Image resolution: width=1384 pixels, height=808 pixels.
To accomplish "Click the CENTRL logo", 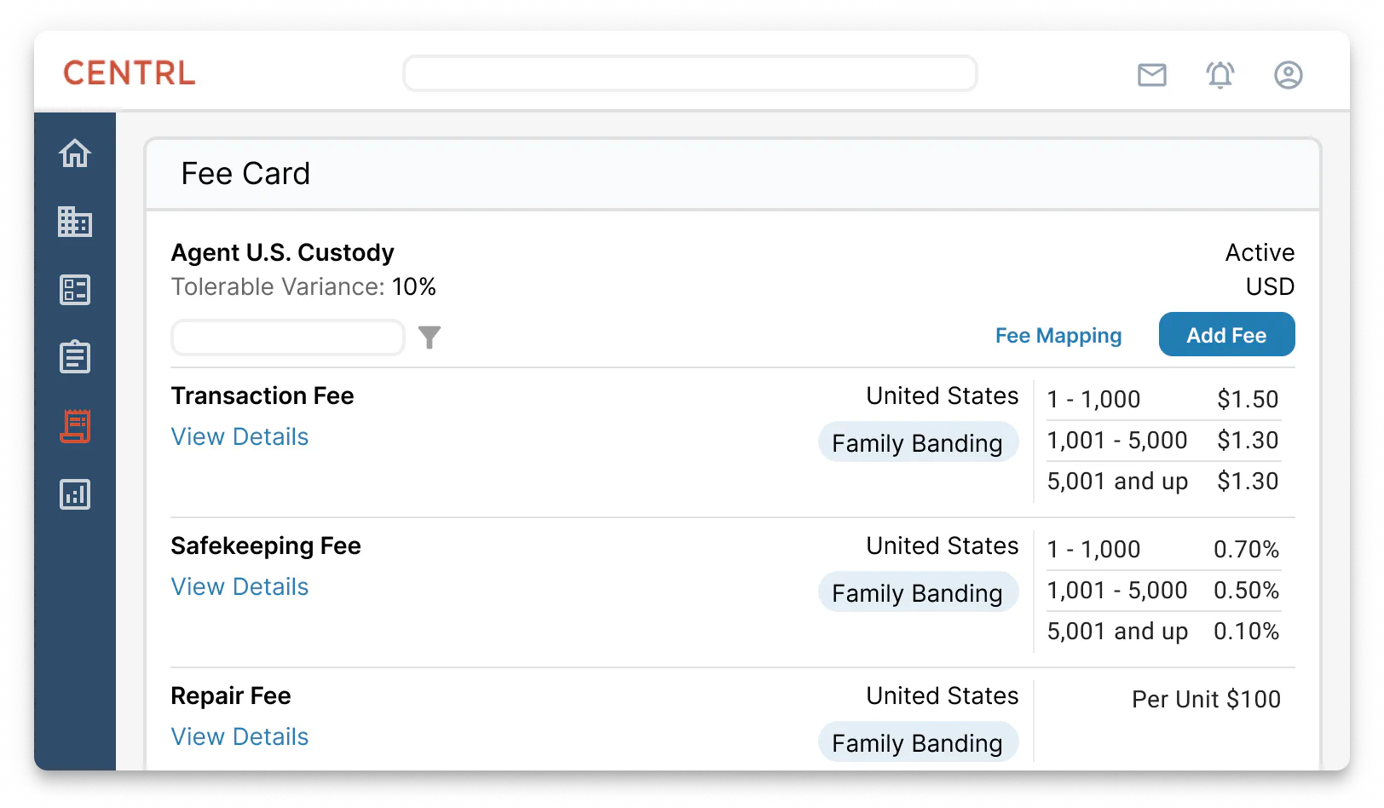I will point(130,73).
